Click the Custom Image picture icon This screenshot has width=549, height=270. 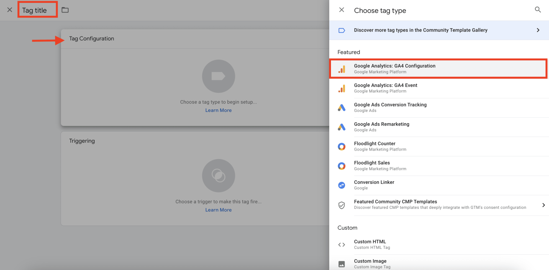[342, 264]
